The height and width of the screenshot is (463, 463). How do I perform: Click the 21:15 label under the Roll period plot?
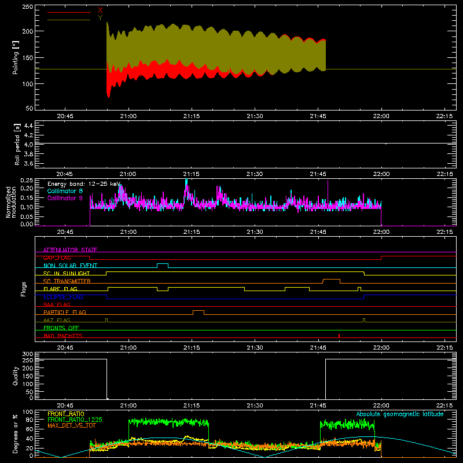[x=192, y=174]
